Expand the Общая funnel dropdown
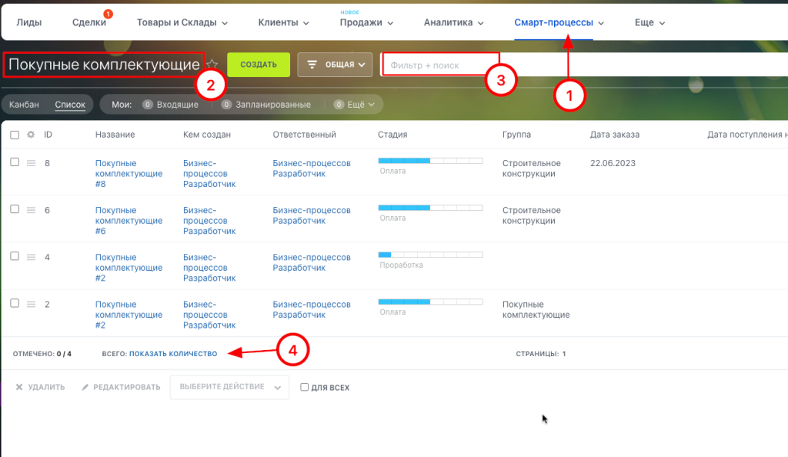The width and height of the screenshot is (788, 457). click(335, 65)
